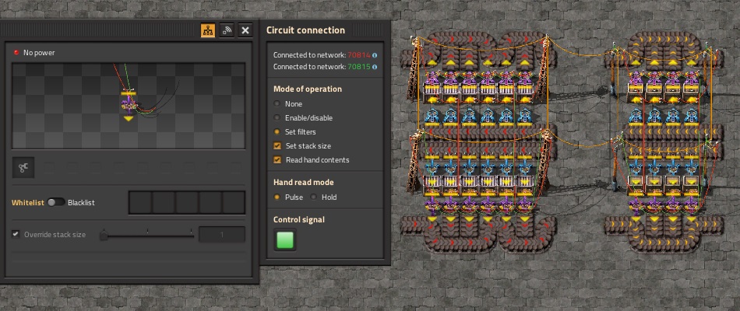Click the red No power status dot
740x311 pixels.
(x=16, y=53)
